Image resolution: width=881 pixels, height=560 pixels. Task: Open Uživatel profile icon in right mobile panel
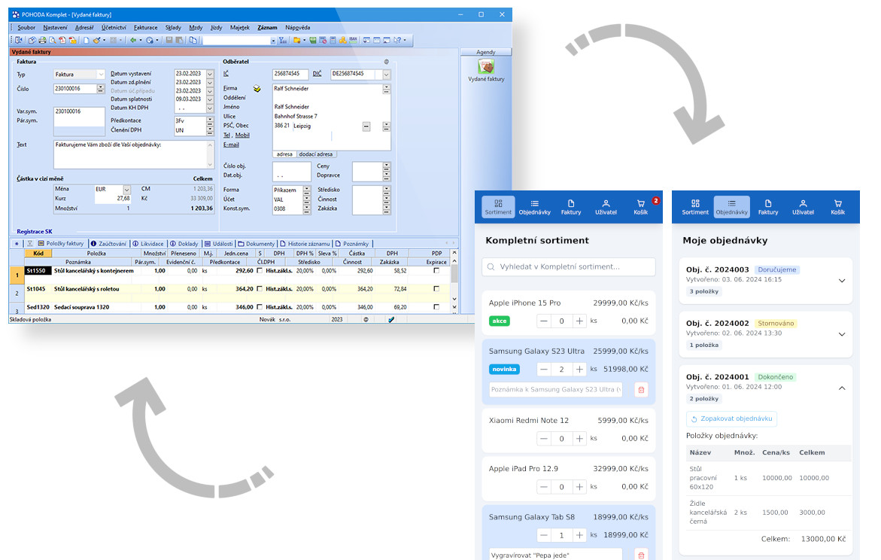coord(802,207)
